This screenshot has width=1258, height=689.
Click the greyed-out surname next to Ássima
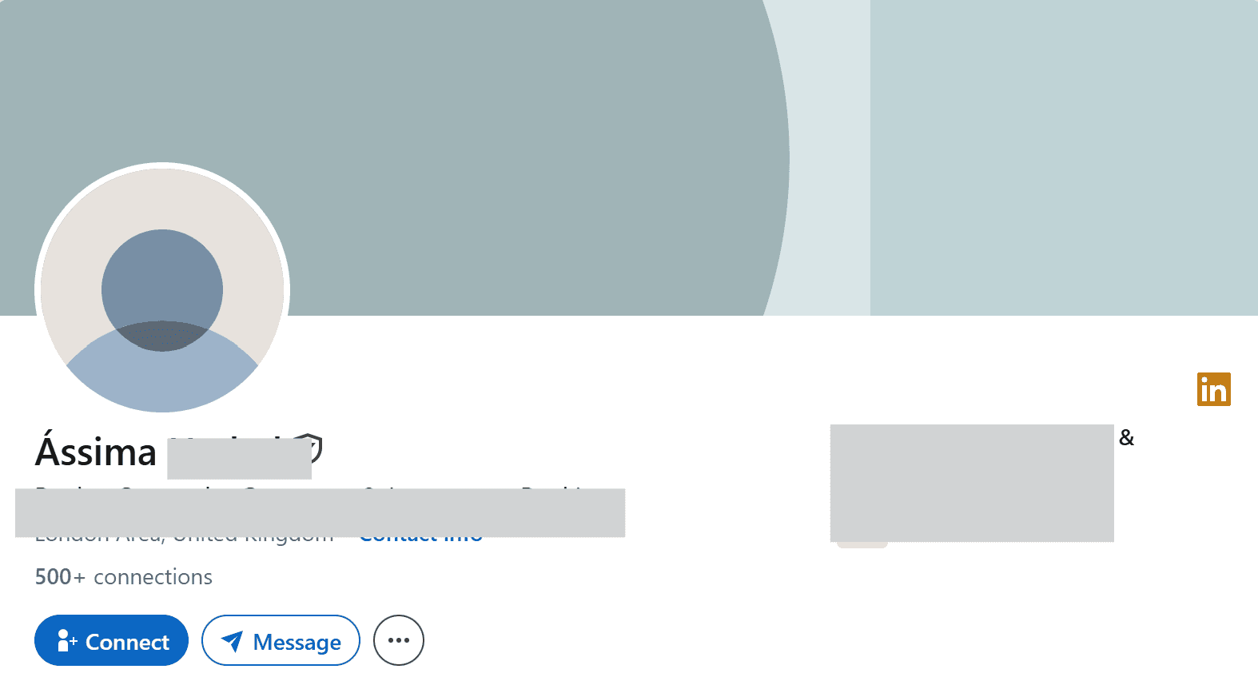[x=239, y=458]
